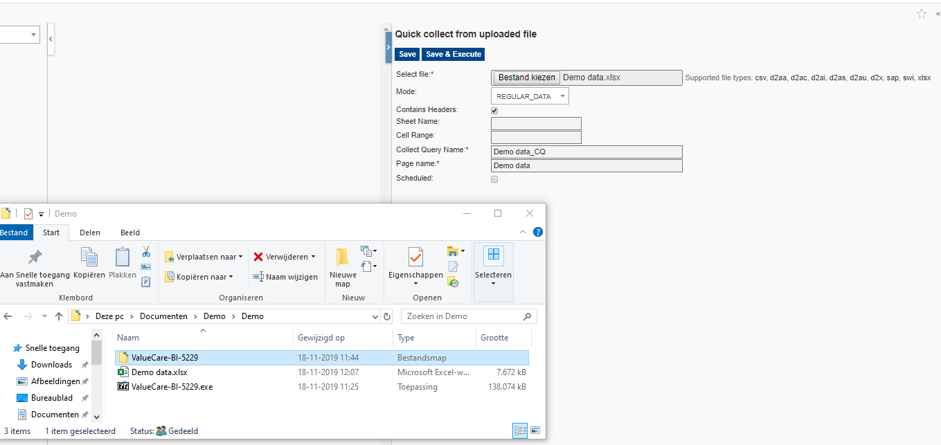Enable the Scheduled checkbox

pos(494,179)
